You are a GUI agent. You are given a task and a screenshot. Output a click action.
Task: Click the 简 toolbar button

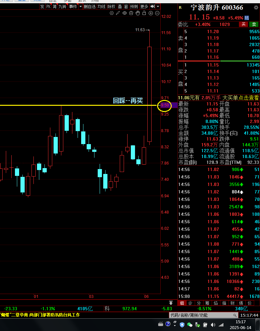(55, 6)
